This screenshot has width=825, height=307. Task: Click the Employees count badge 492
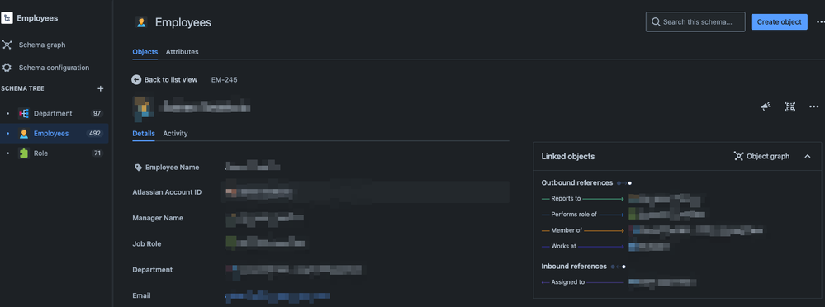[95, 134]
